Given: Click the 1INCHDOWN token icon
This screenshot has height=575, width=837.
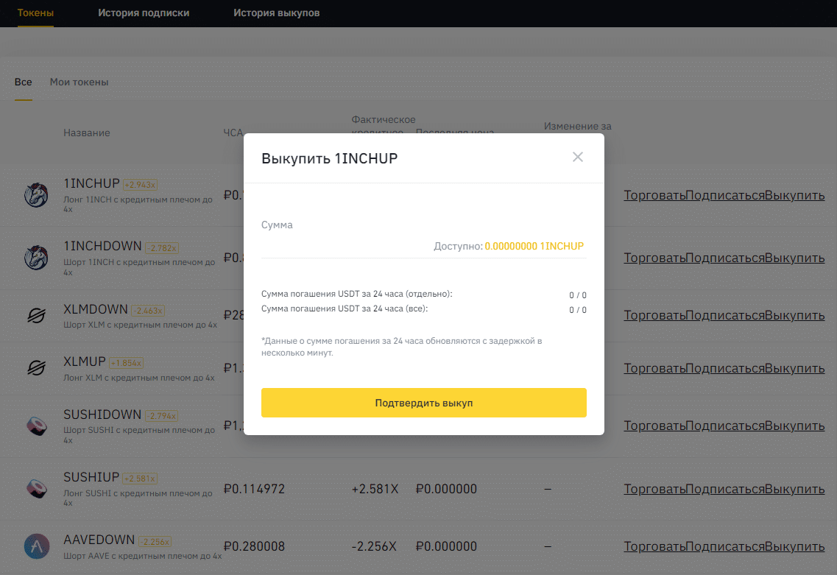Looking at the screenshot, I should pos(36,258).
